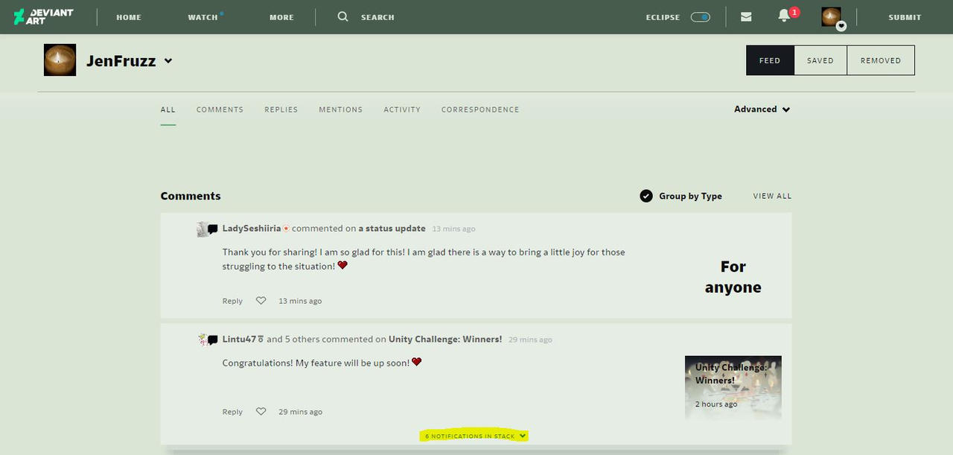
Task: Open the Advanced filter dropdown
Action: pyautogui.click(x=761, y=109)
